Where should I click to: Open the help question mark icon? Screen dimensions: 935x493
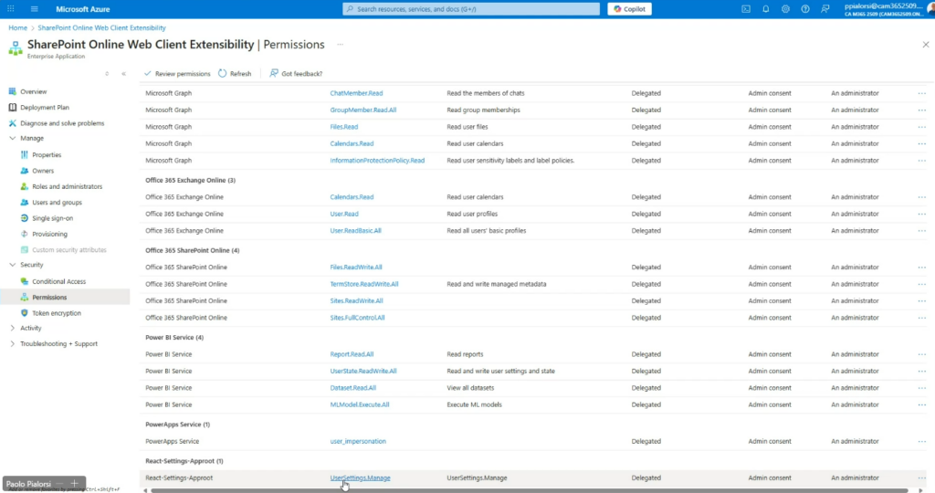(x=805, y=9)
